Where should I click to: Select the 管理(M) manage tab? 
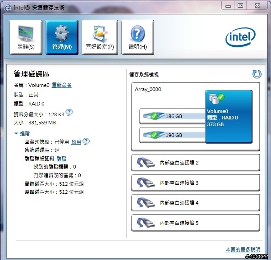pos(62,37)
